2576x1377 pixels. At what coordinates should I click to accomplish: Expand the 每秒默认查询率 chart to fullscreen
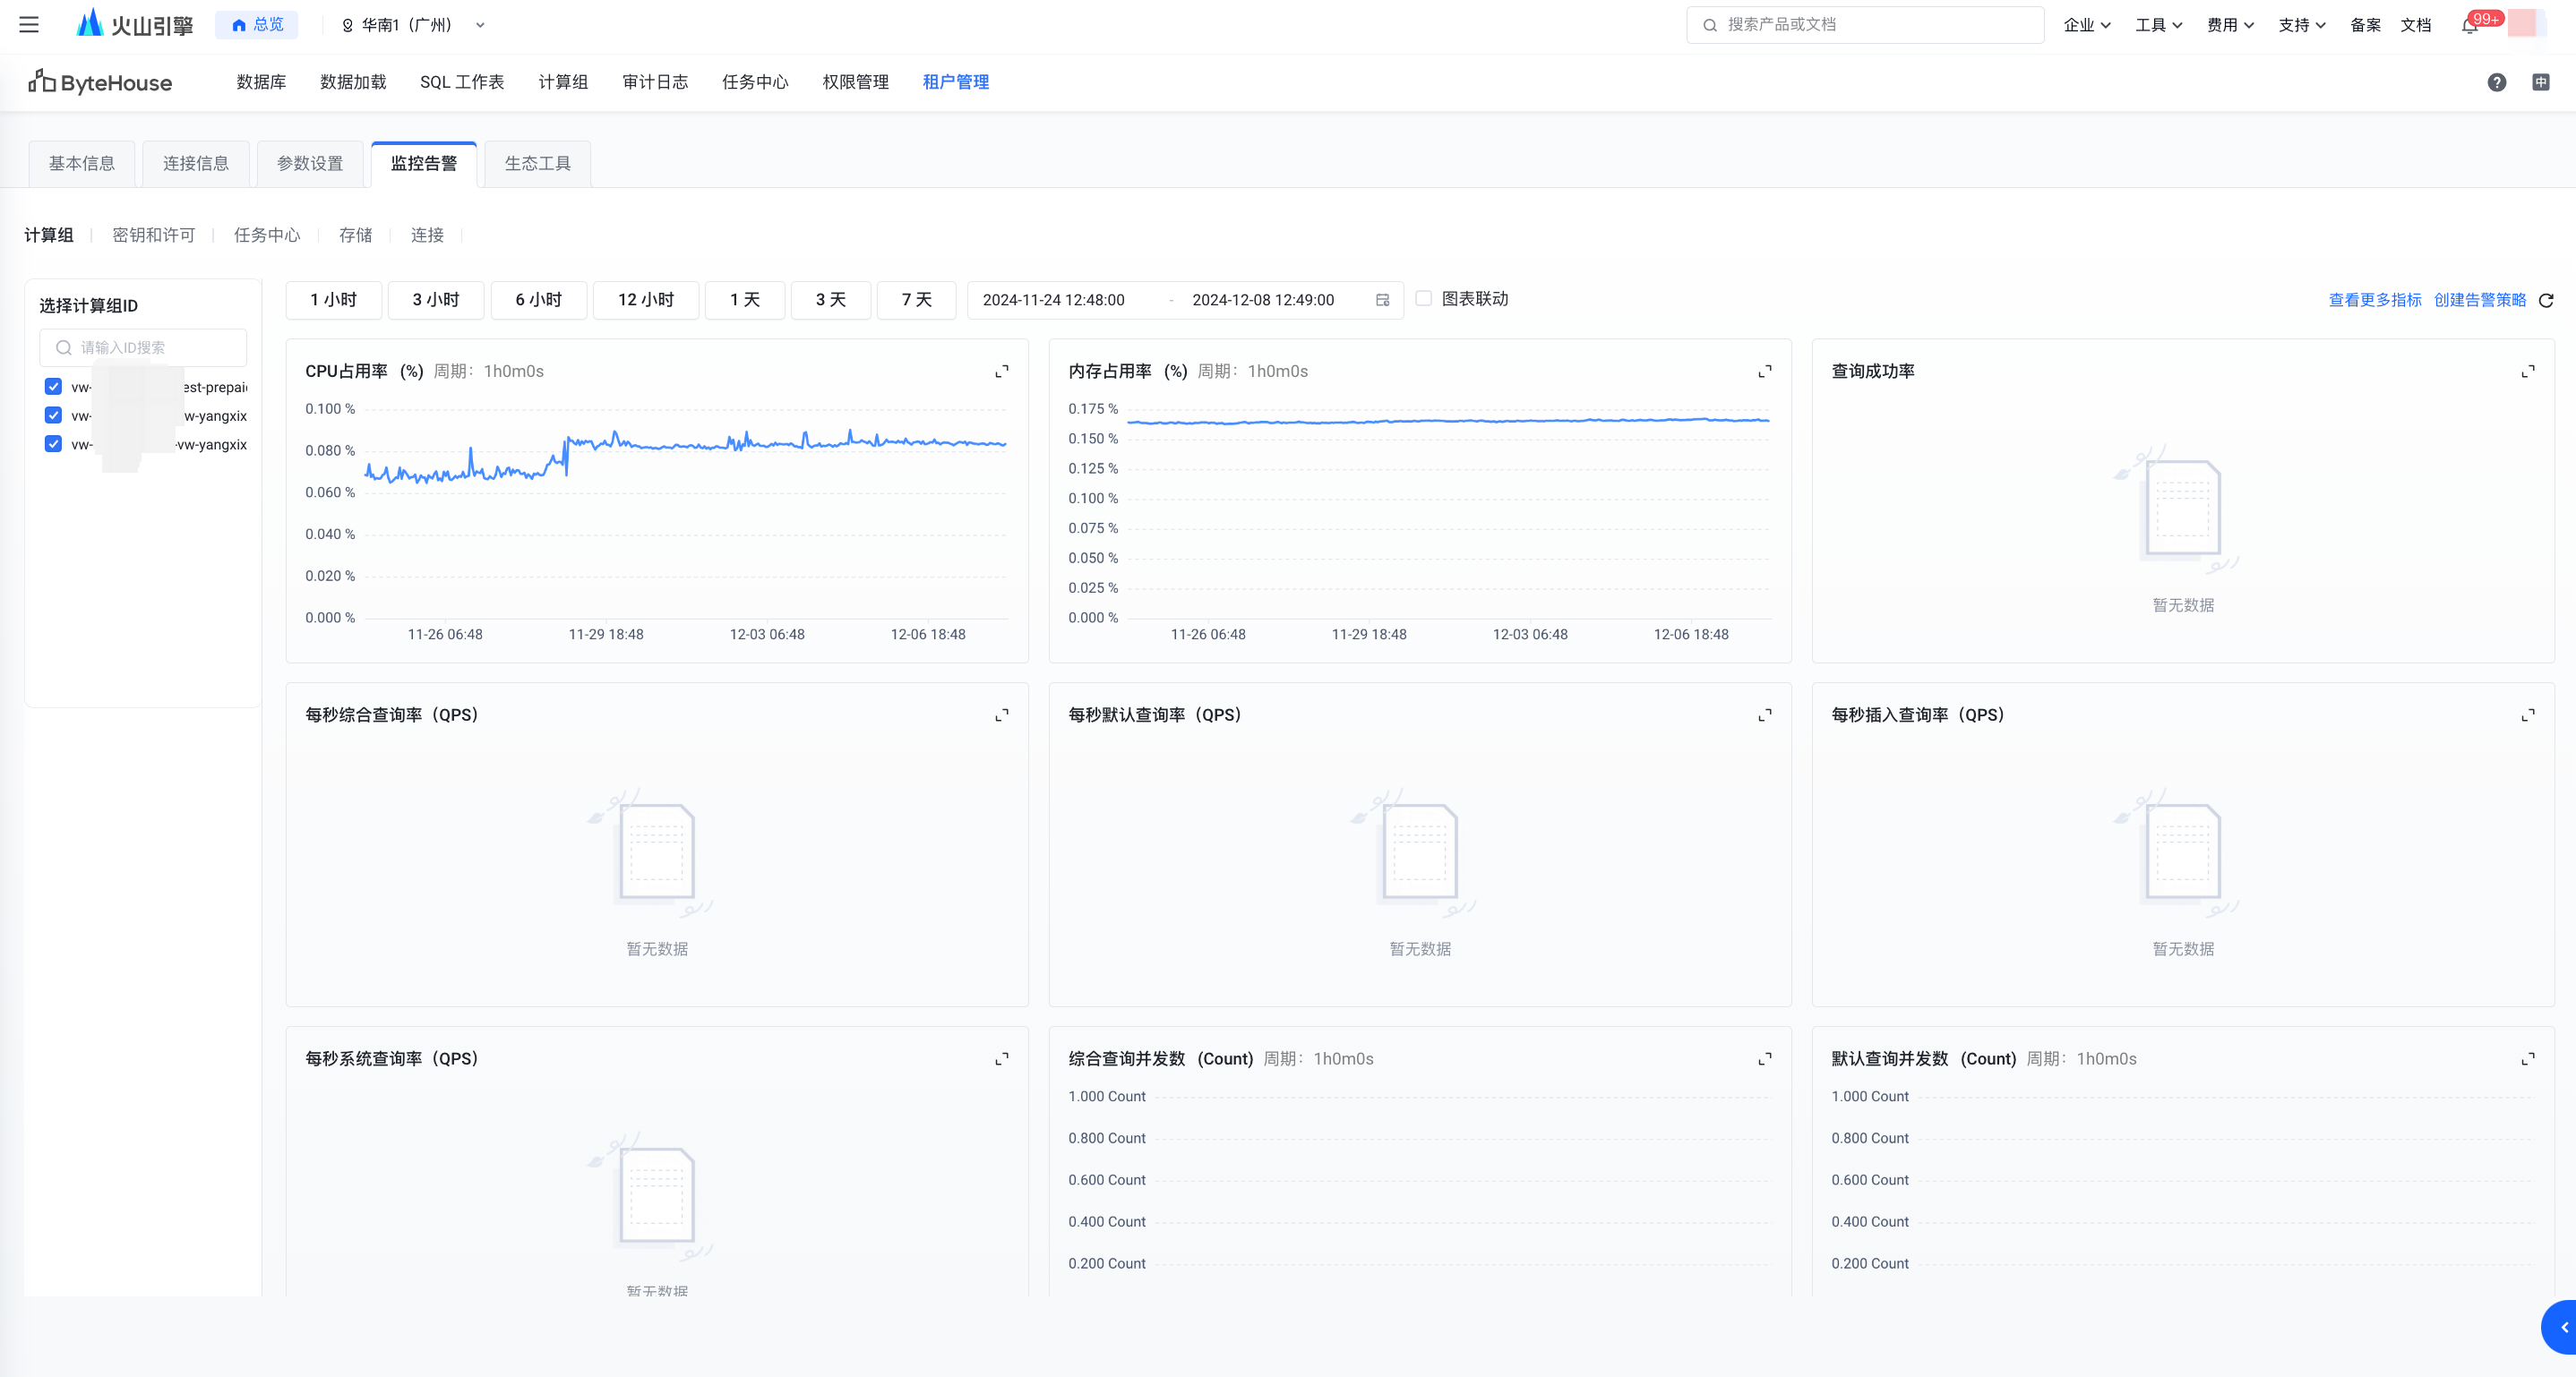tap(1764, 715)
